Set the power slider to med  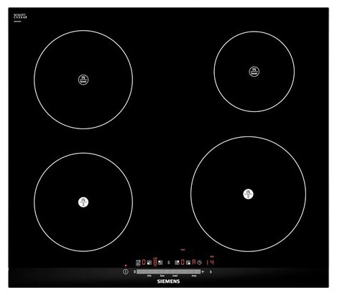pyautogui.click(x=175, y=271)
